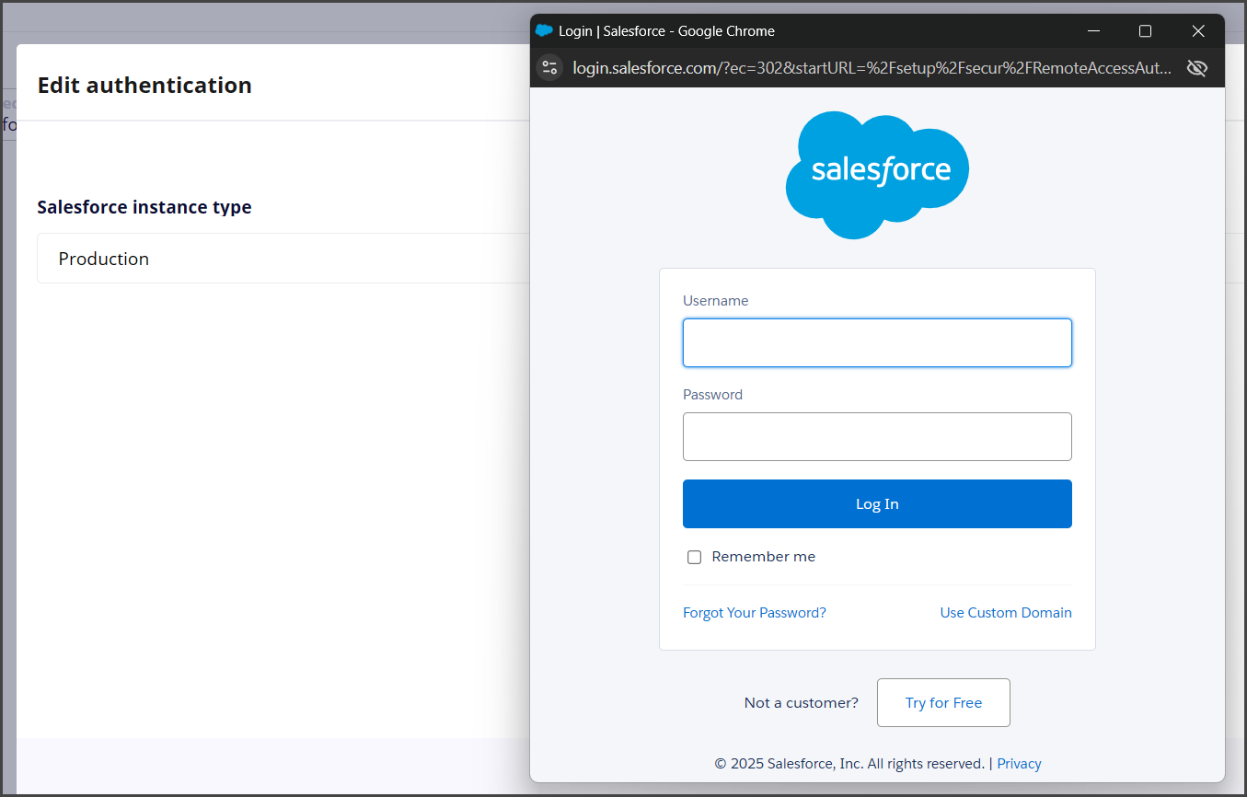Image resolution: width=1247 pixels, height=797 pixels.
Task: Click the Password label text
Action: coord(712,395)
